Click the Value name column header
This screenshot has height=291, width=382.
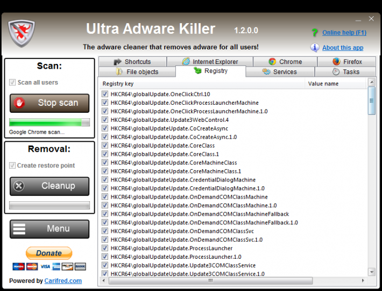(x=335, y=84)
